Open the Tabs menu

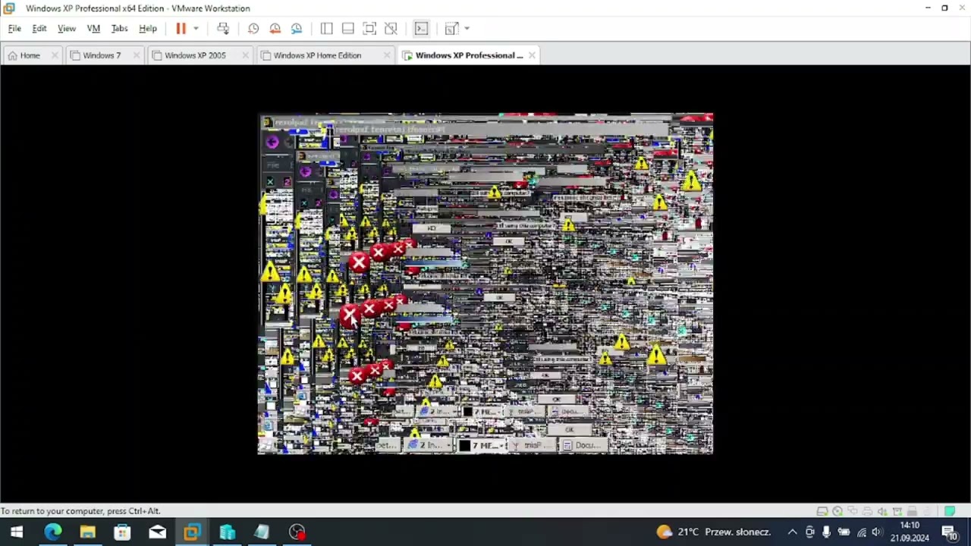tap(119, 29)
